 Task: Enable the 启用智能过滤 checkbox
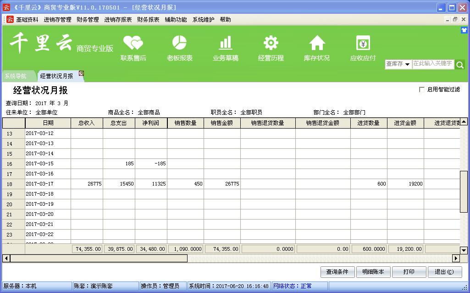421,90
